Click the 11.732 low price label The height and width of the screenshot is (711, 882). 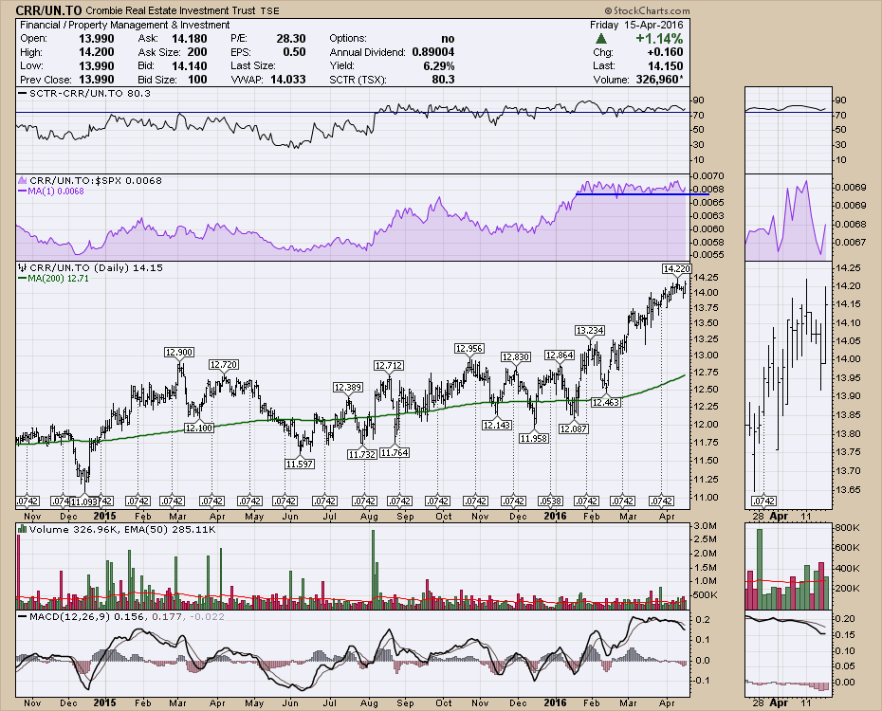(361, 454)
